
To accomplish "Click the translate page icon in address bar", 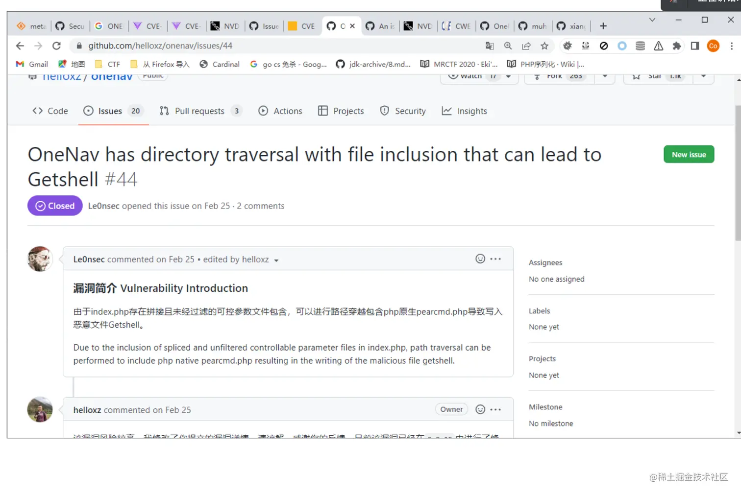I will coord(490,46).
